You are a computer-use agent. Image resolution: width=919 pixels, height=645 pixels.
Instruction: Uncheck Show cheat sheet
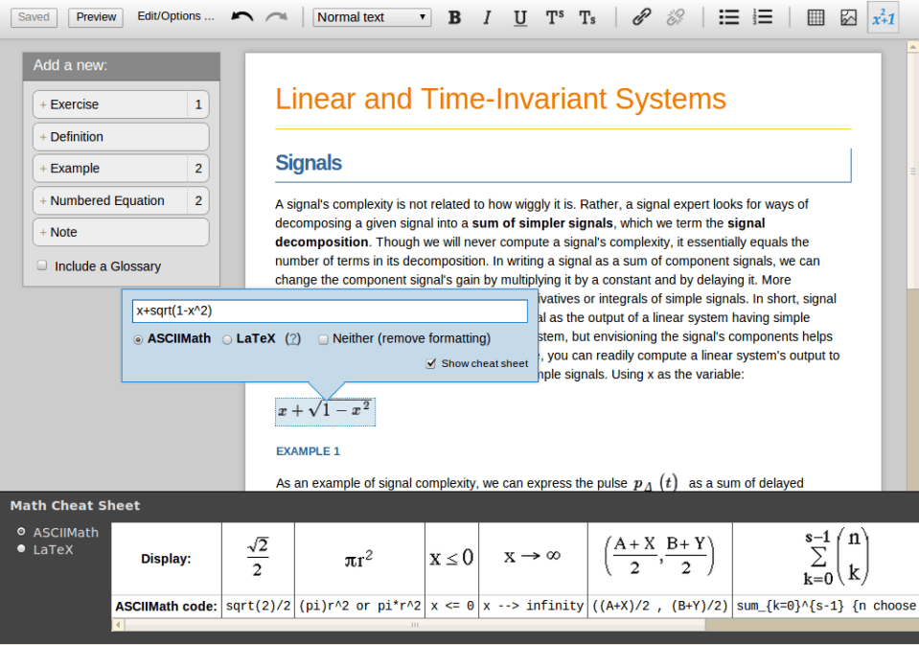point(431,363)
